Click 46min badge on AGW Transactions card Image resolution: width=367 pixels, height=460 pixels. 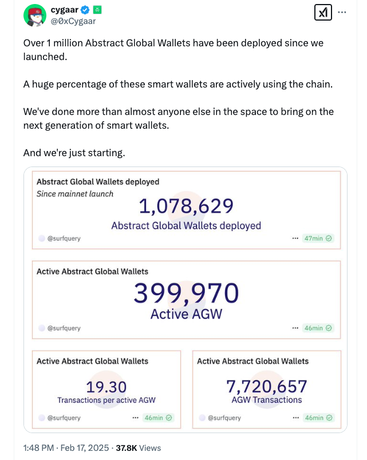318,418
